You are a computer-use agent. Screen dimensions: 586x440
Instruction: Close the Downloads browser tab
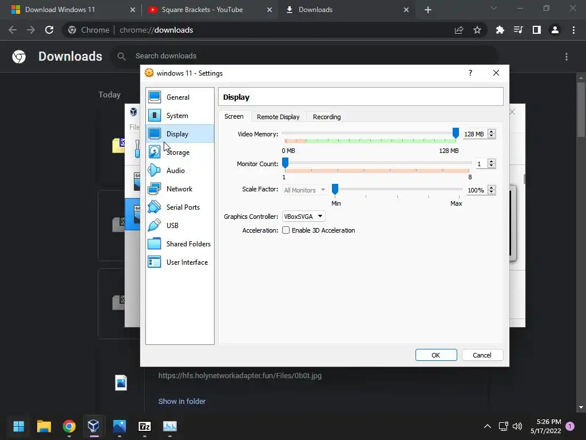pos(406,10)
